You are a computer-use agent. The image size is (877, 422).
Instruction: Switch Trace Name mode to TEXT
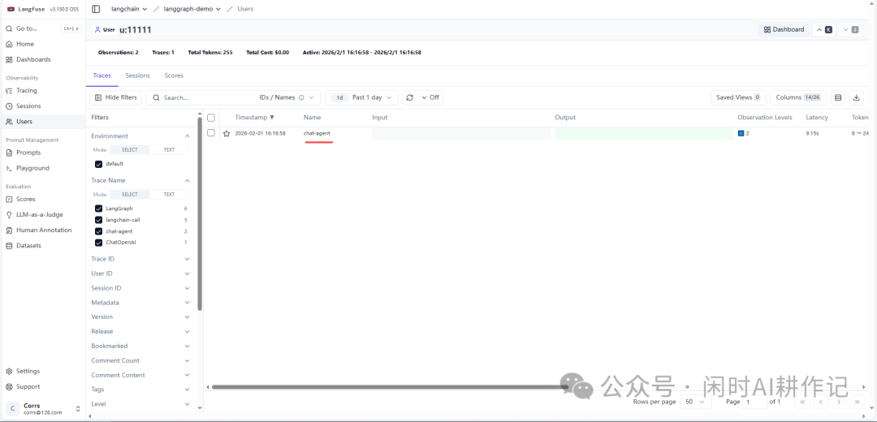[169, 195]
